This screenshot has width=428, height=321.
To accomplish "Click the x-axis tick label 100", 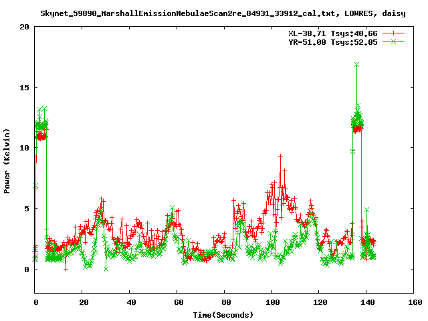I will point(273,302).
